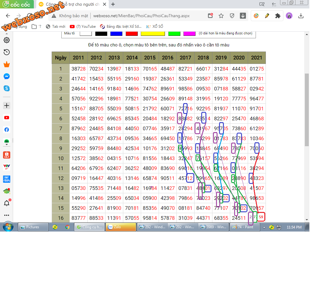Open the (7) YouTube bookmark

coord(83,27)
